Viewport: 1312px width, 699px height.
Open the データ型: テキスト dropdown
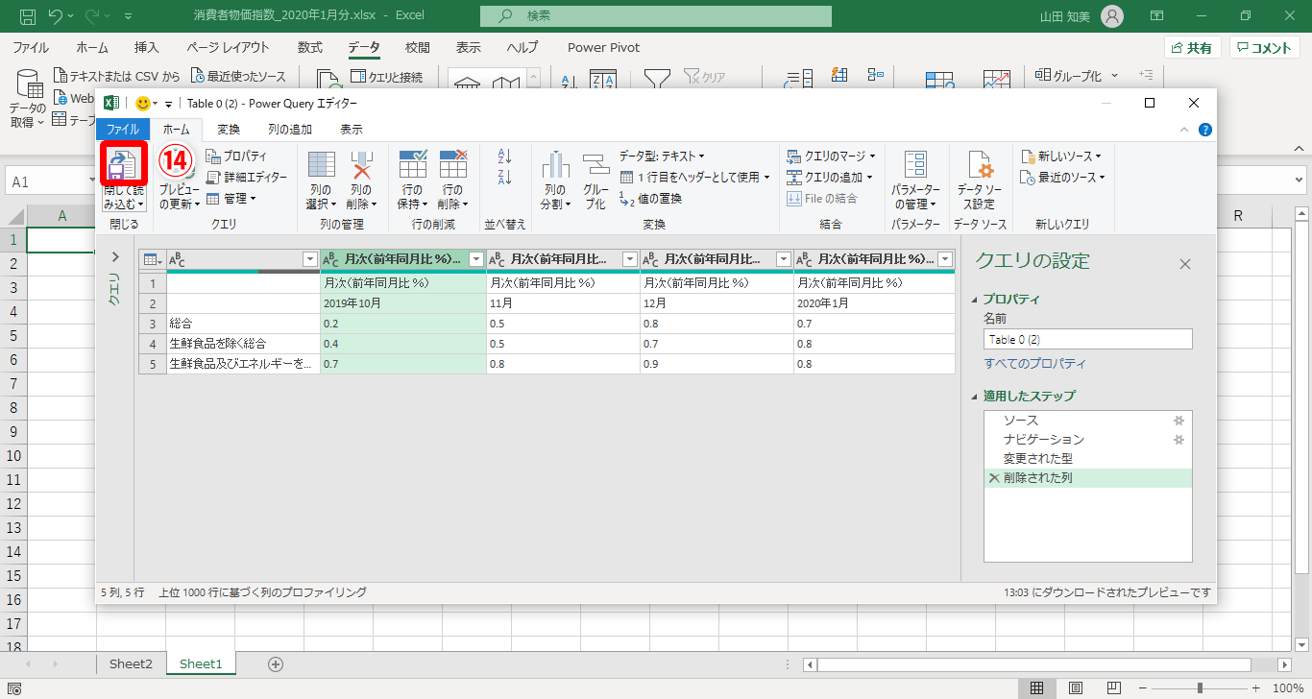662,156
